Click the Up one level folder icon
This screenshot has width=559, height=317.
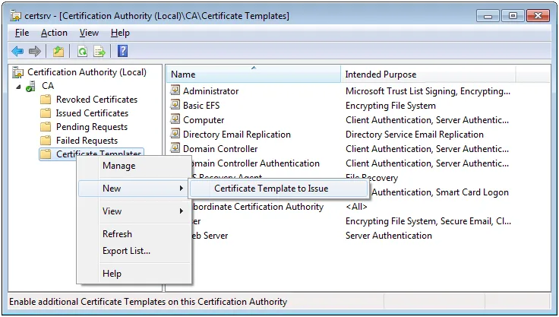click(x=58, y=52)
